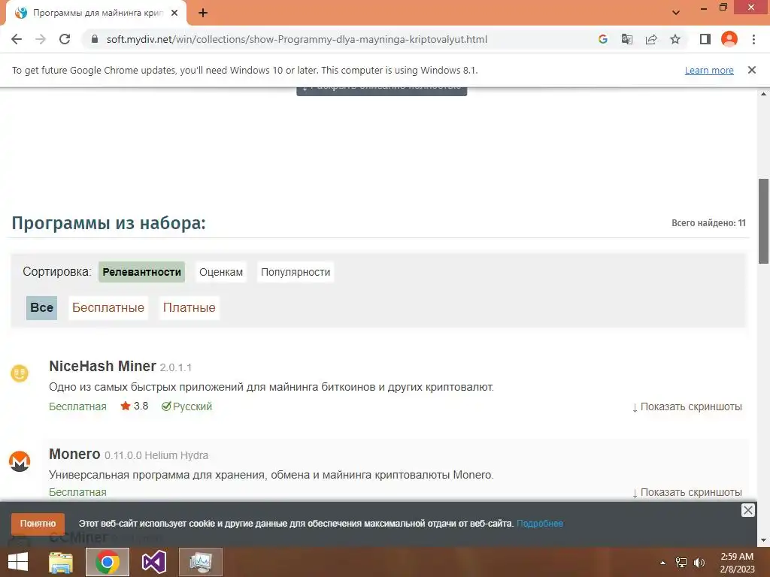
Task: Share this page icon
Action: [x=651, y=39]
